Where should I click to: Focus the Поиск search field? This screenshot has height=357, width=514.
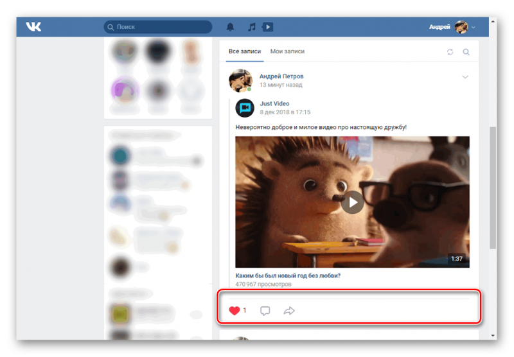click(158, 27)
